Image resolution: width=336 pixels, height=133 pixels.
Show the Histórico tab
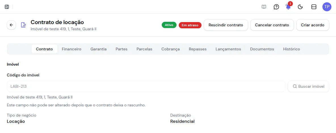coord(291,49)
